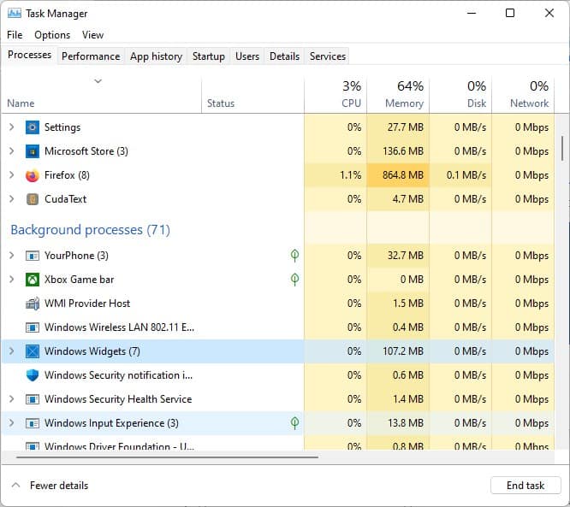Expand the Microsoft Store (3) group
Image resolution: width=570 pixels, height=507 pixels.
coord(12,151)
